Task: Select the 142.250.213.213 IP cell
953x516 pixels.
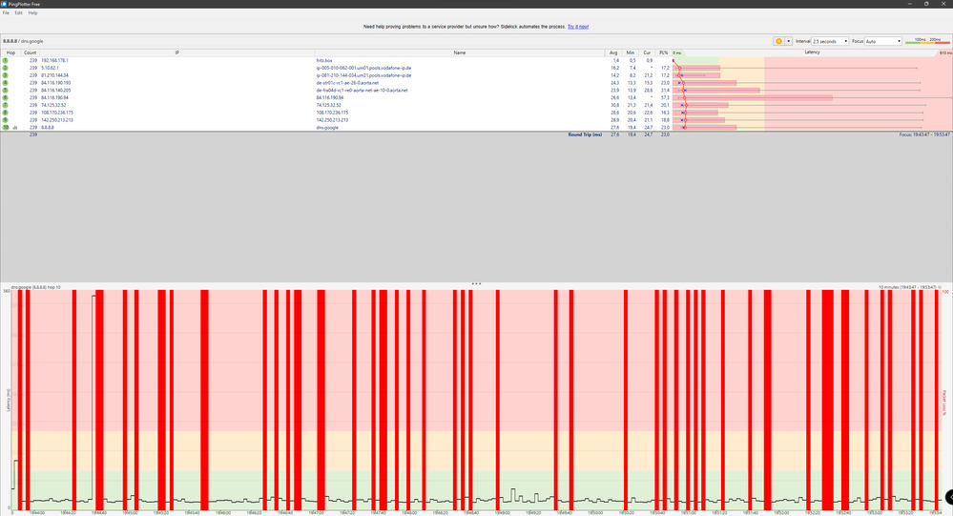Action: [x=57, y=120]
